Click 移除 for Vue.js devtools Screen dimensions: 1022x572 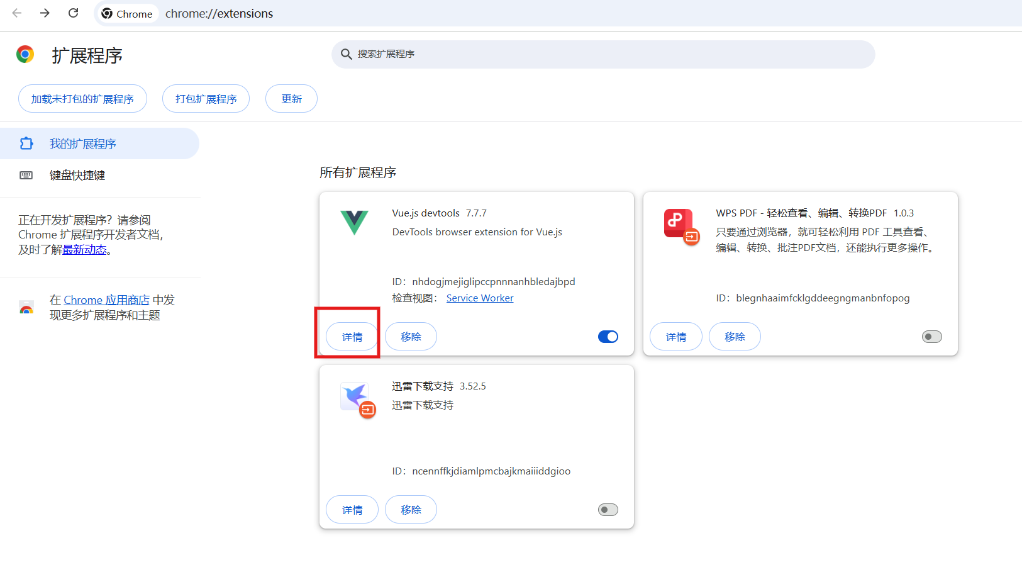pyautogui.click(x=411, y=337)
